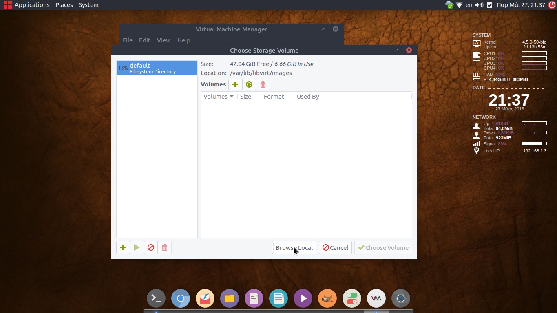Sort list by Volumes column arrow

click(231, 97)
